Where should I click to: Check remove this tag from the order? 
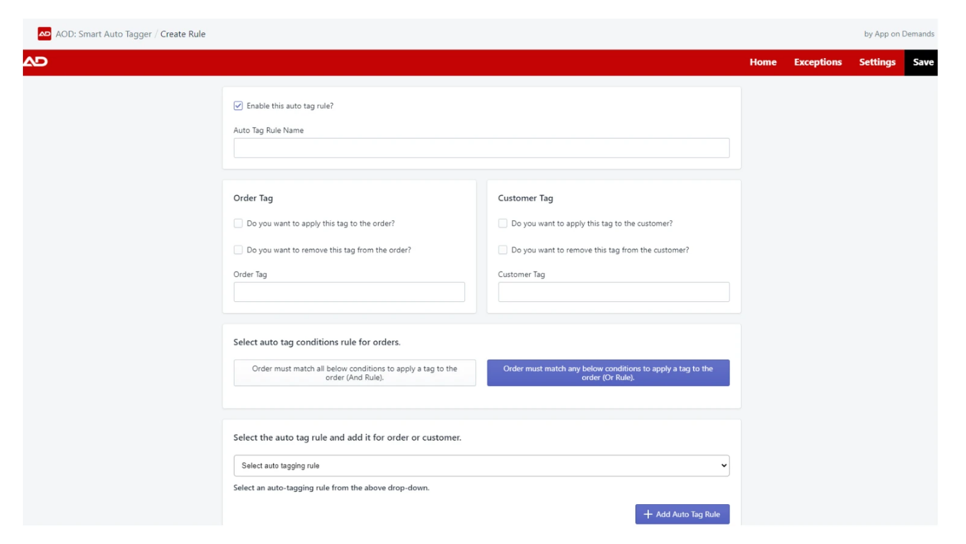coord(238,250)
